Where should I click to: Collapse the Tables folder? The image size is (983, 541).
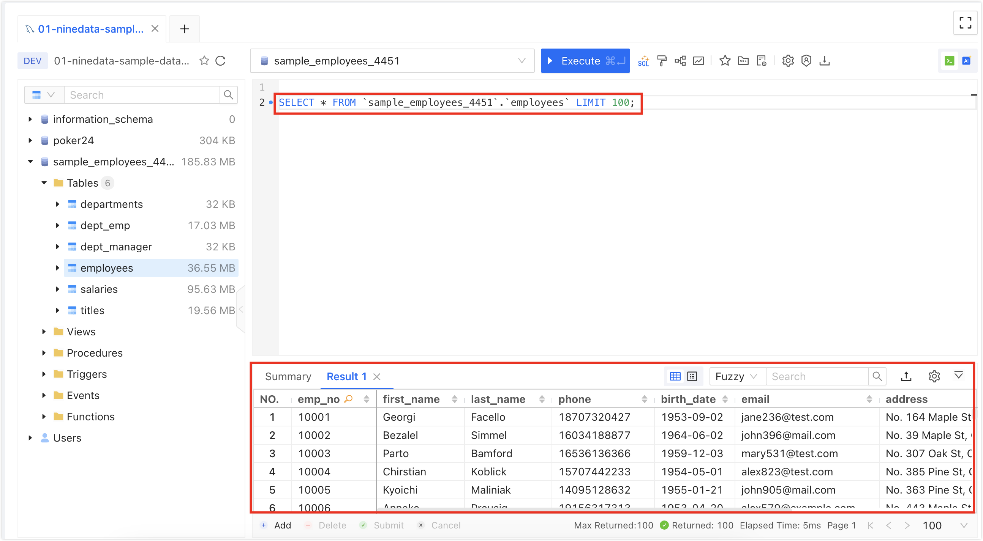(x=44, y=183)
